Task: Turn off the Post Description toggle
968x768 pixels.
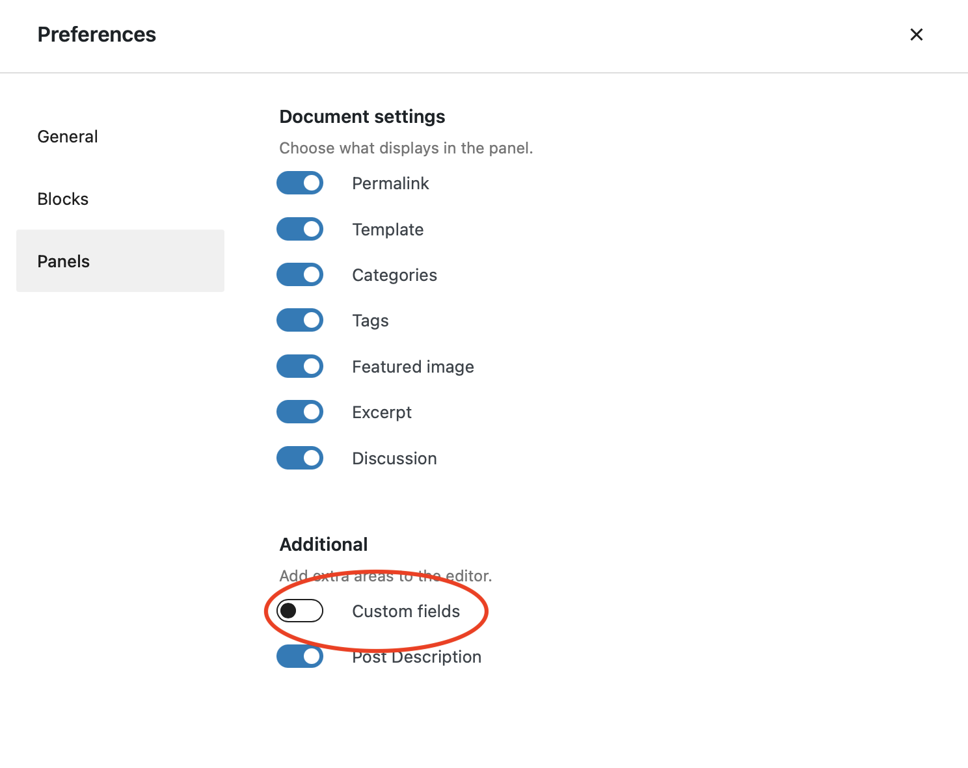Action: 300,656
